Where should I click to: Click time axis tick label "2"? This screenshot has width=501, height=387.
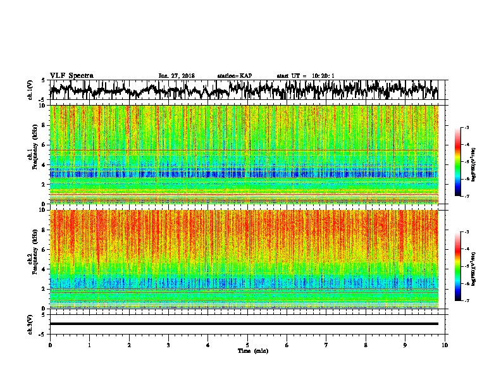click(x=129, y=345)
